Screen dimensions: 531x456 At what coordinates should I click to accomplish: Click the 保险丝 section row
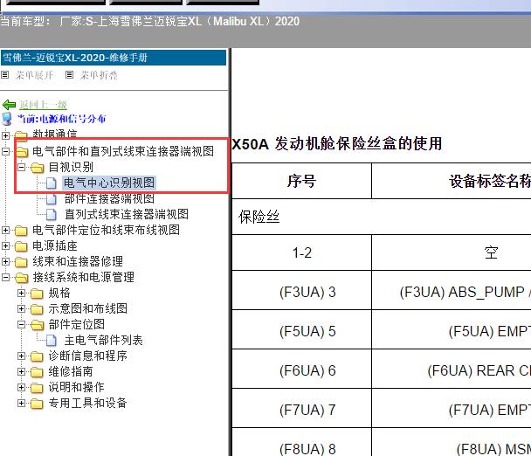(x=382, y=217)
